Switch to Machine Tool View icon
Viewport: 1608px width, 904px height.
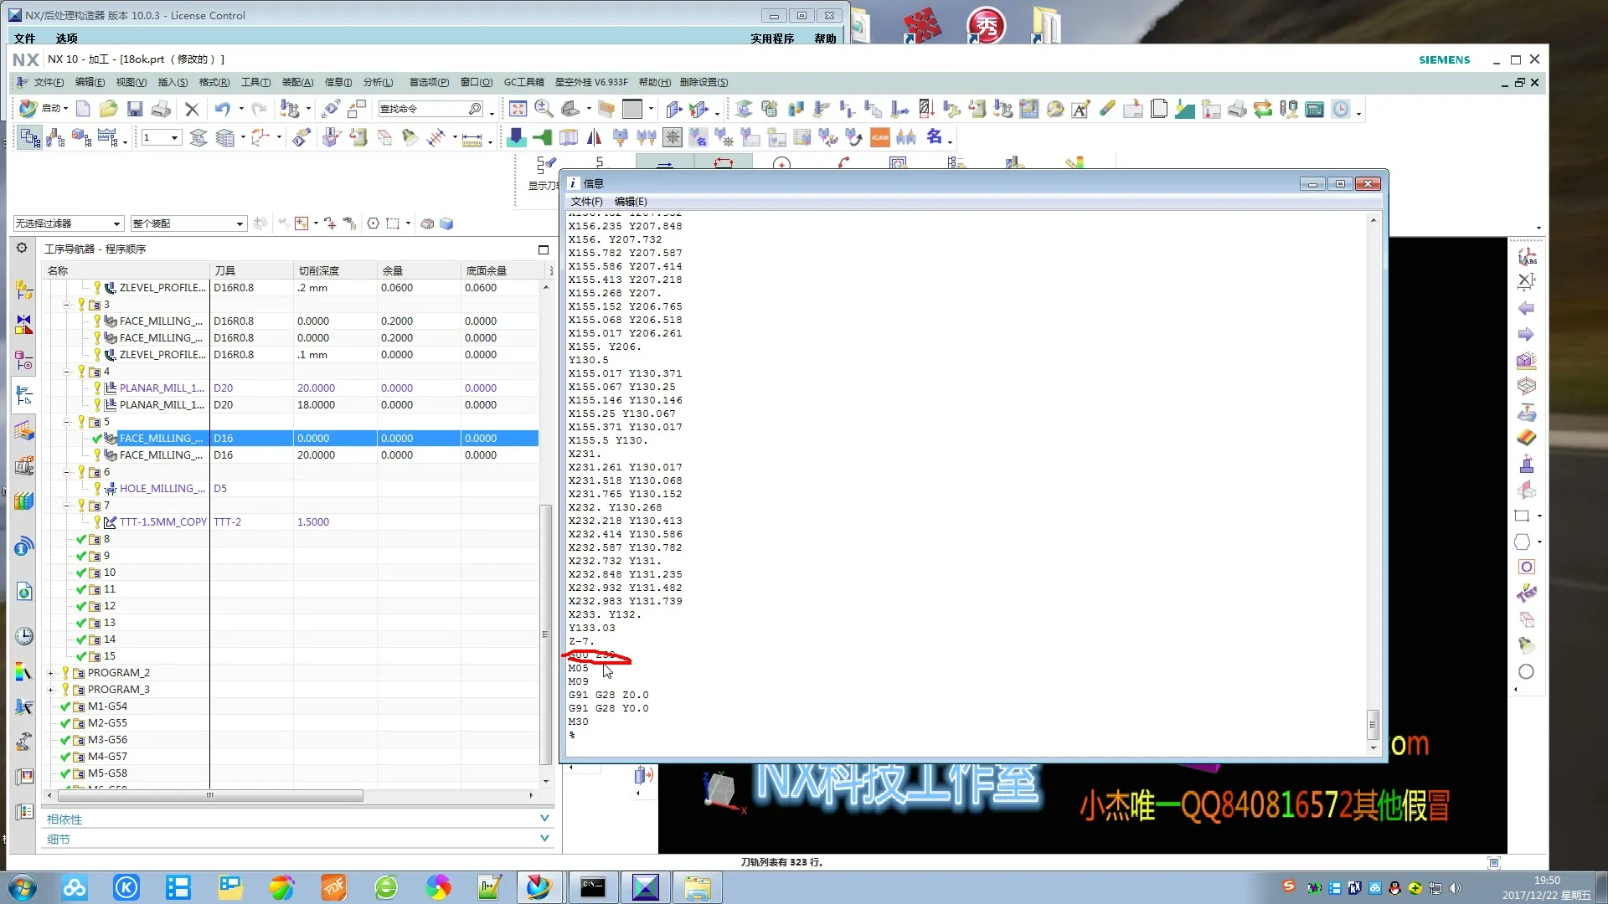[x=56, y=137]
